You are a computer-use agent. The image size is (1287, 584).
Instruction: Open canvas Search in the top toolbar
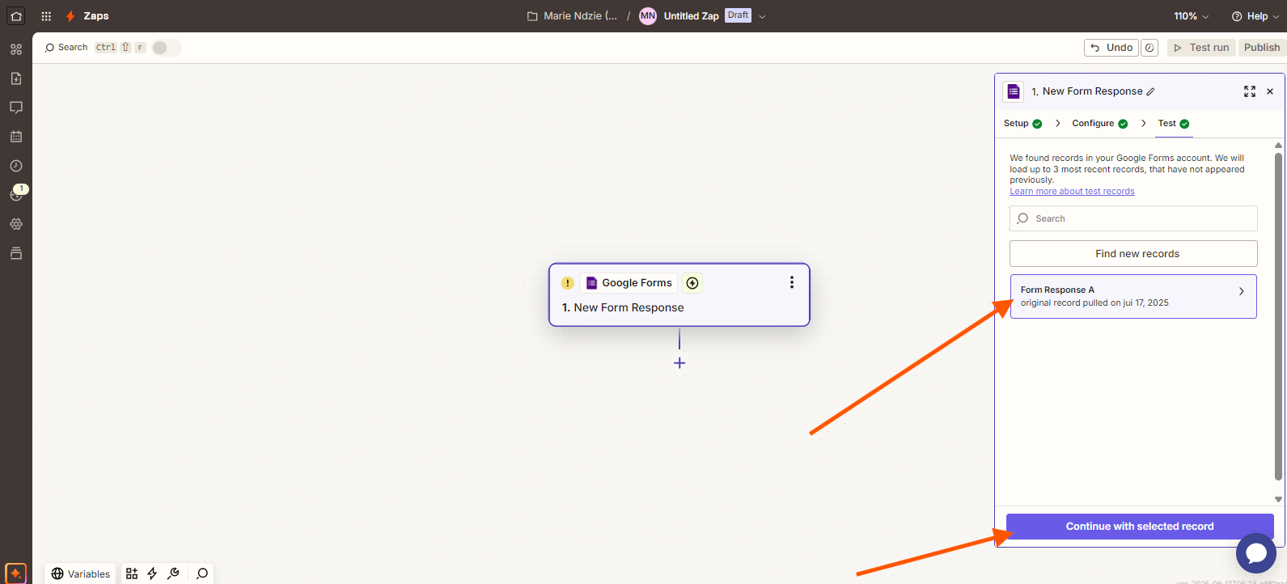(66, 48)
